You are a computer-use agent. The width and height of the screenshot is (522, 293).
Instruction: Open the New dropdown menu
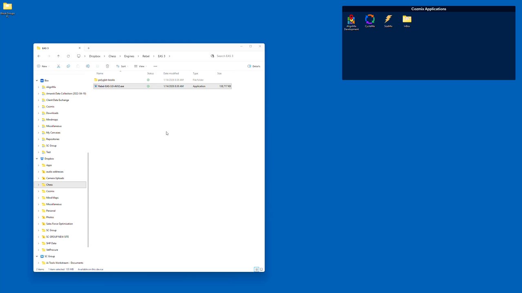43,66
